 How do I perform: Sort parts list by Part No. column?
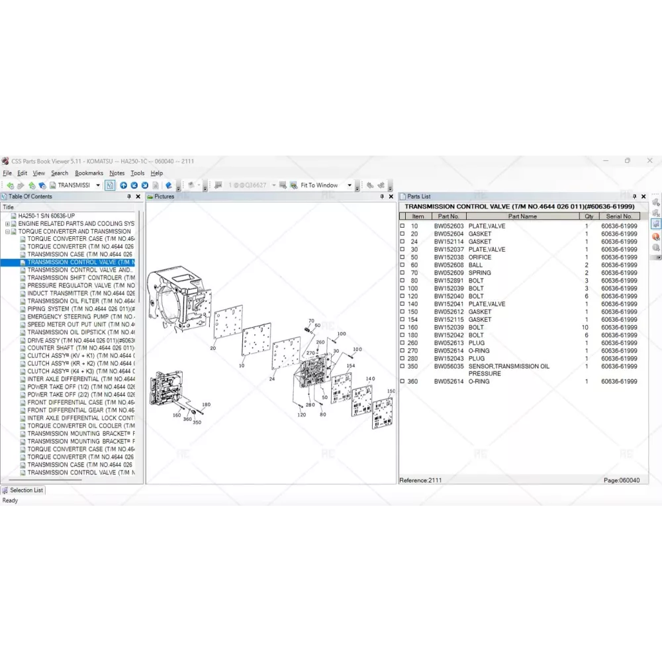tap(448, 216)
